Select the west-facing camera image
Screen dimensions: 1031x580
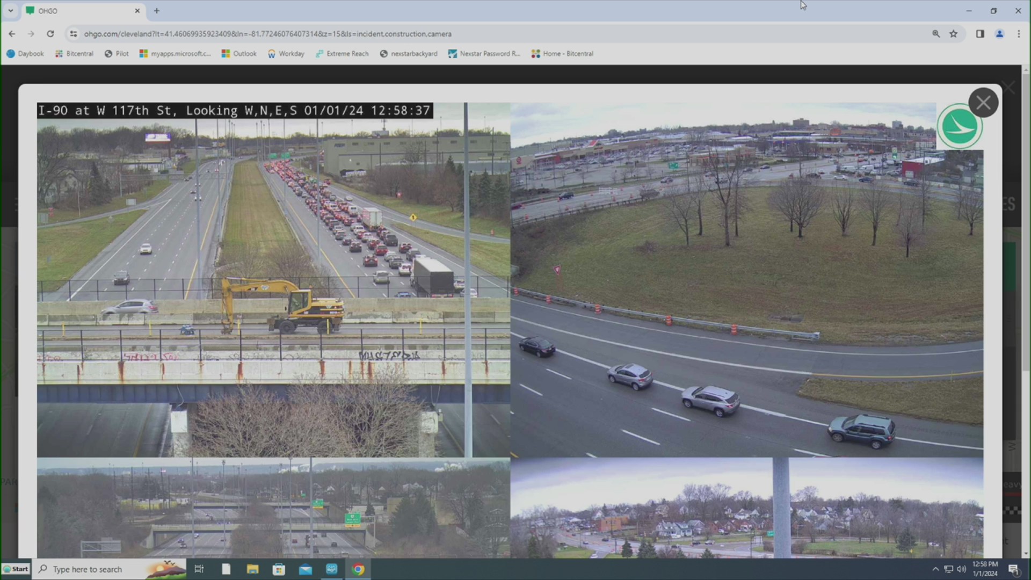(x=273, y=280)
